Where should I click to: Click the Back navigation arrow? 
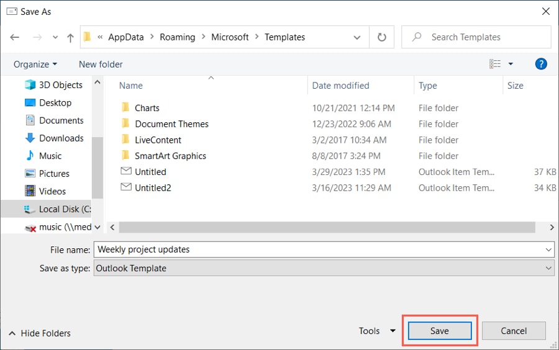(x=15, y=37)
